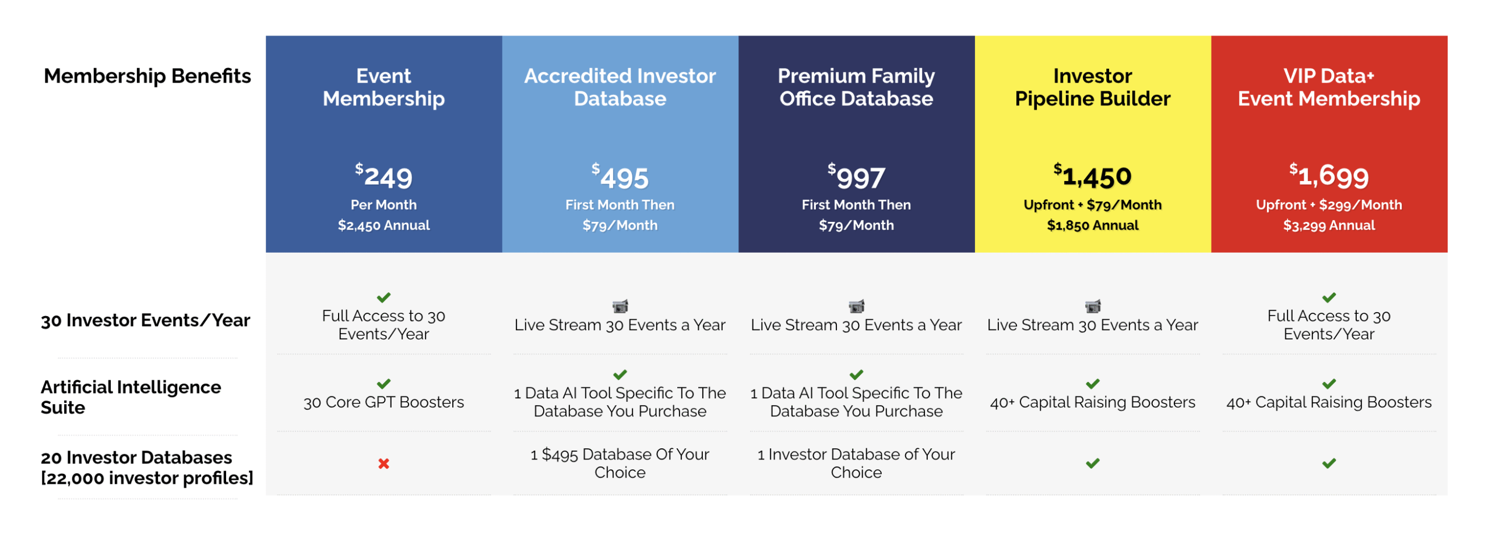Click the green checkmark above Event Membership events
The width and height of the screenshot is (1492, 538).
[x=383, y=298]
